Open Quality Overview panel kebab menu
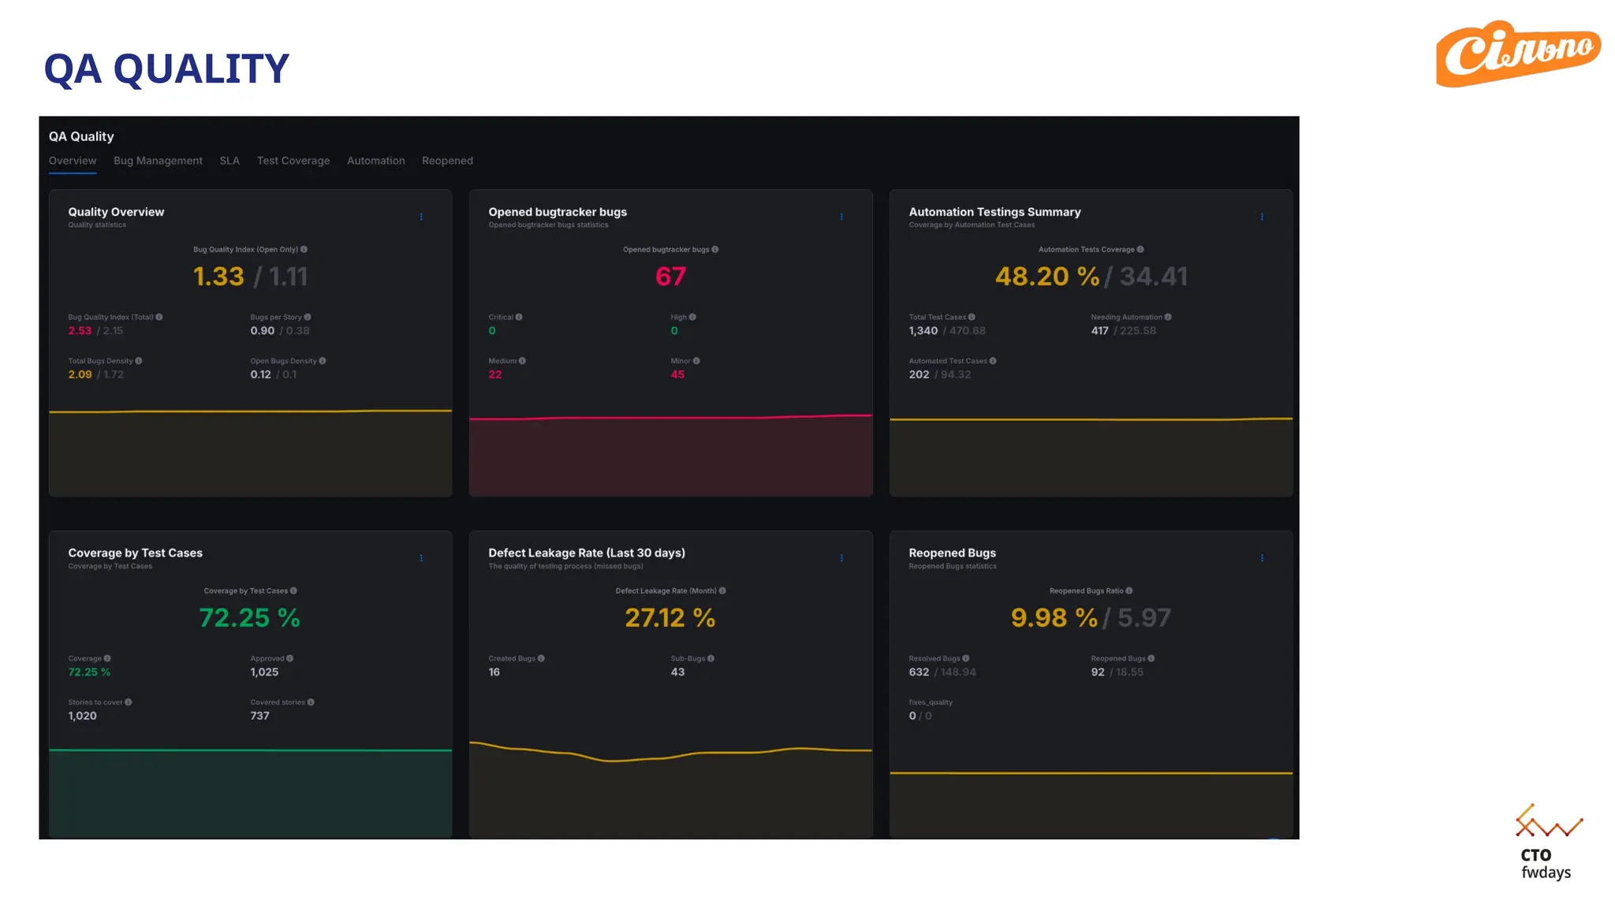This screenshot has height=908, width=1615. (421, 217)
